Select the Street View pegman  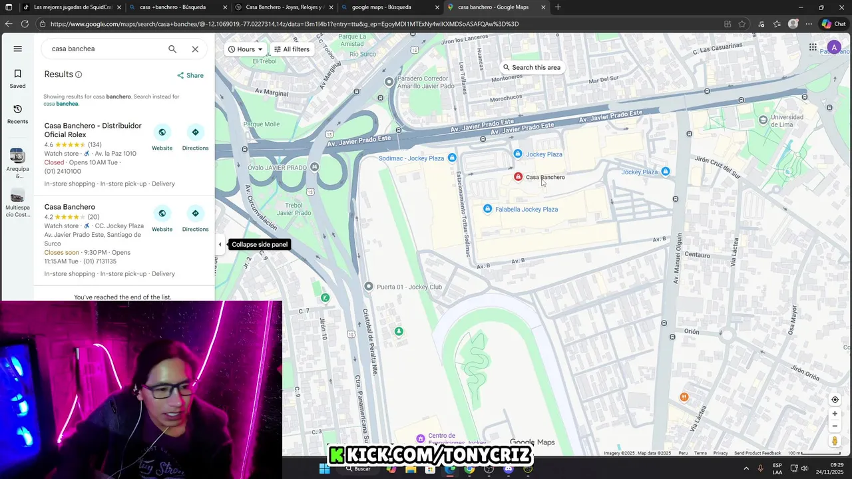pos(835,441)
